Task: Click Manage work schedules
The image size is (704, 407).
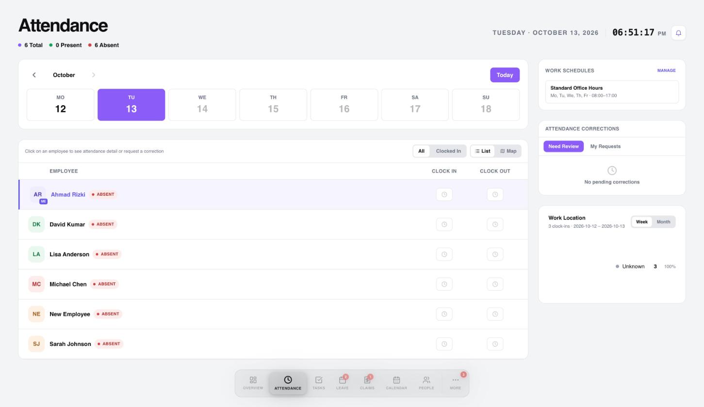Action: [x=666, y=71]
